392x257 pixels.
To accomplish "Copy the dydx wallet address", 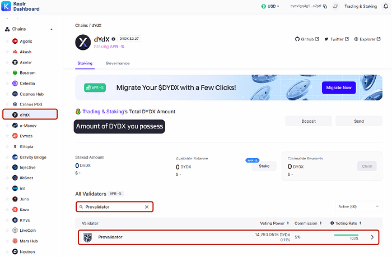I will click(325, 6).
